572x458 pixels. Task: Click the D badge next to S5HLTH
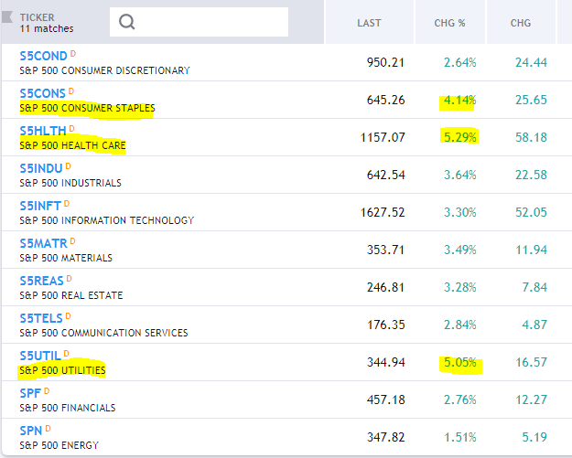point(72,129)
